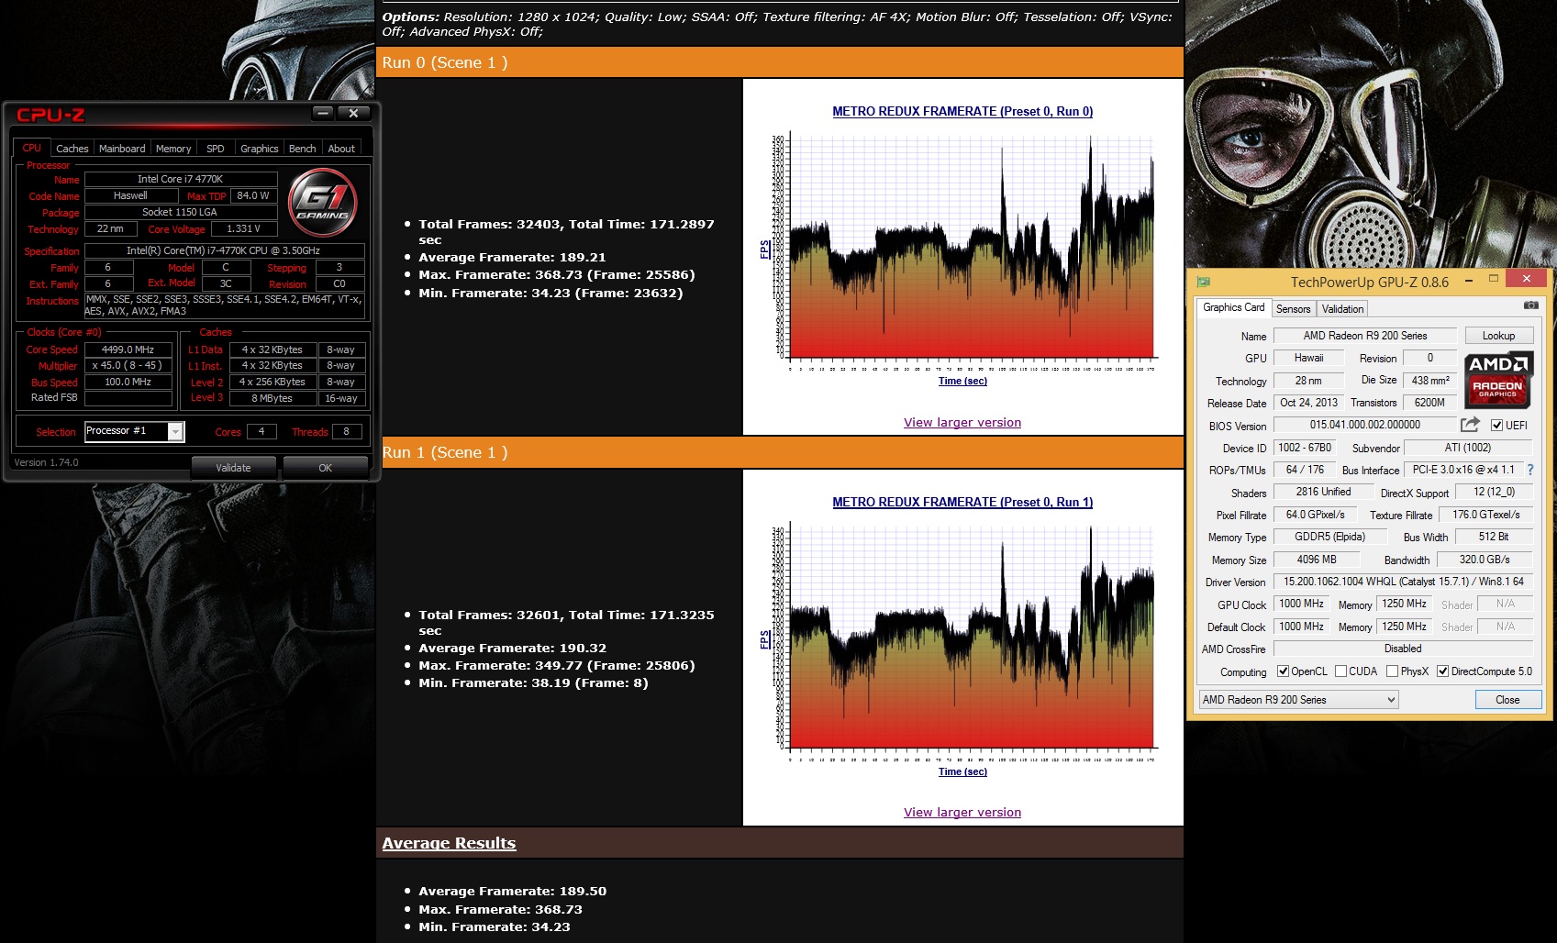Open the Run 1 'View larger version' link
The width and height of the screenshot is (1557, 943).
(x=962, y=813)
